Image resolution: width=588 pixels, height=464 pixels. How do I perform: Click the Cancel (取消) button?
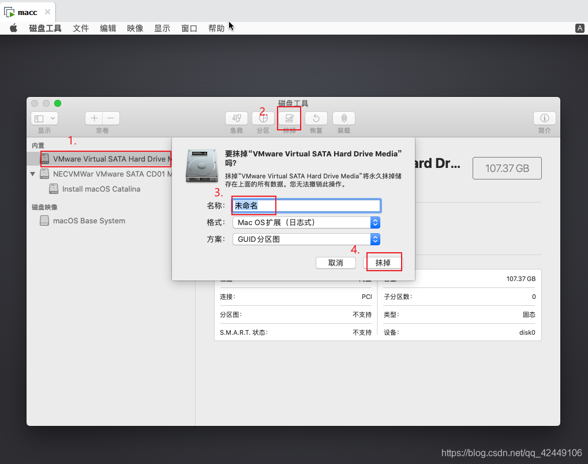336,263
